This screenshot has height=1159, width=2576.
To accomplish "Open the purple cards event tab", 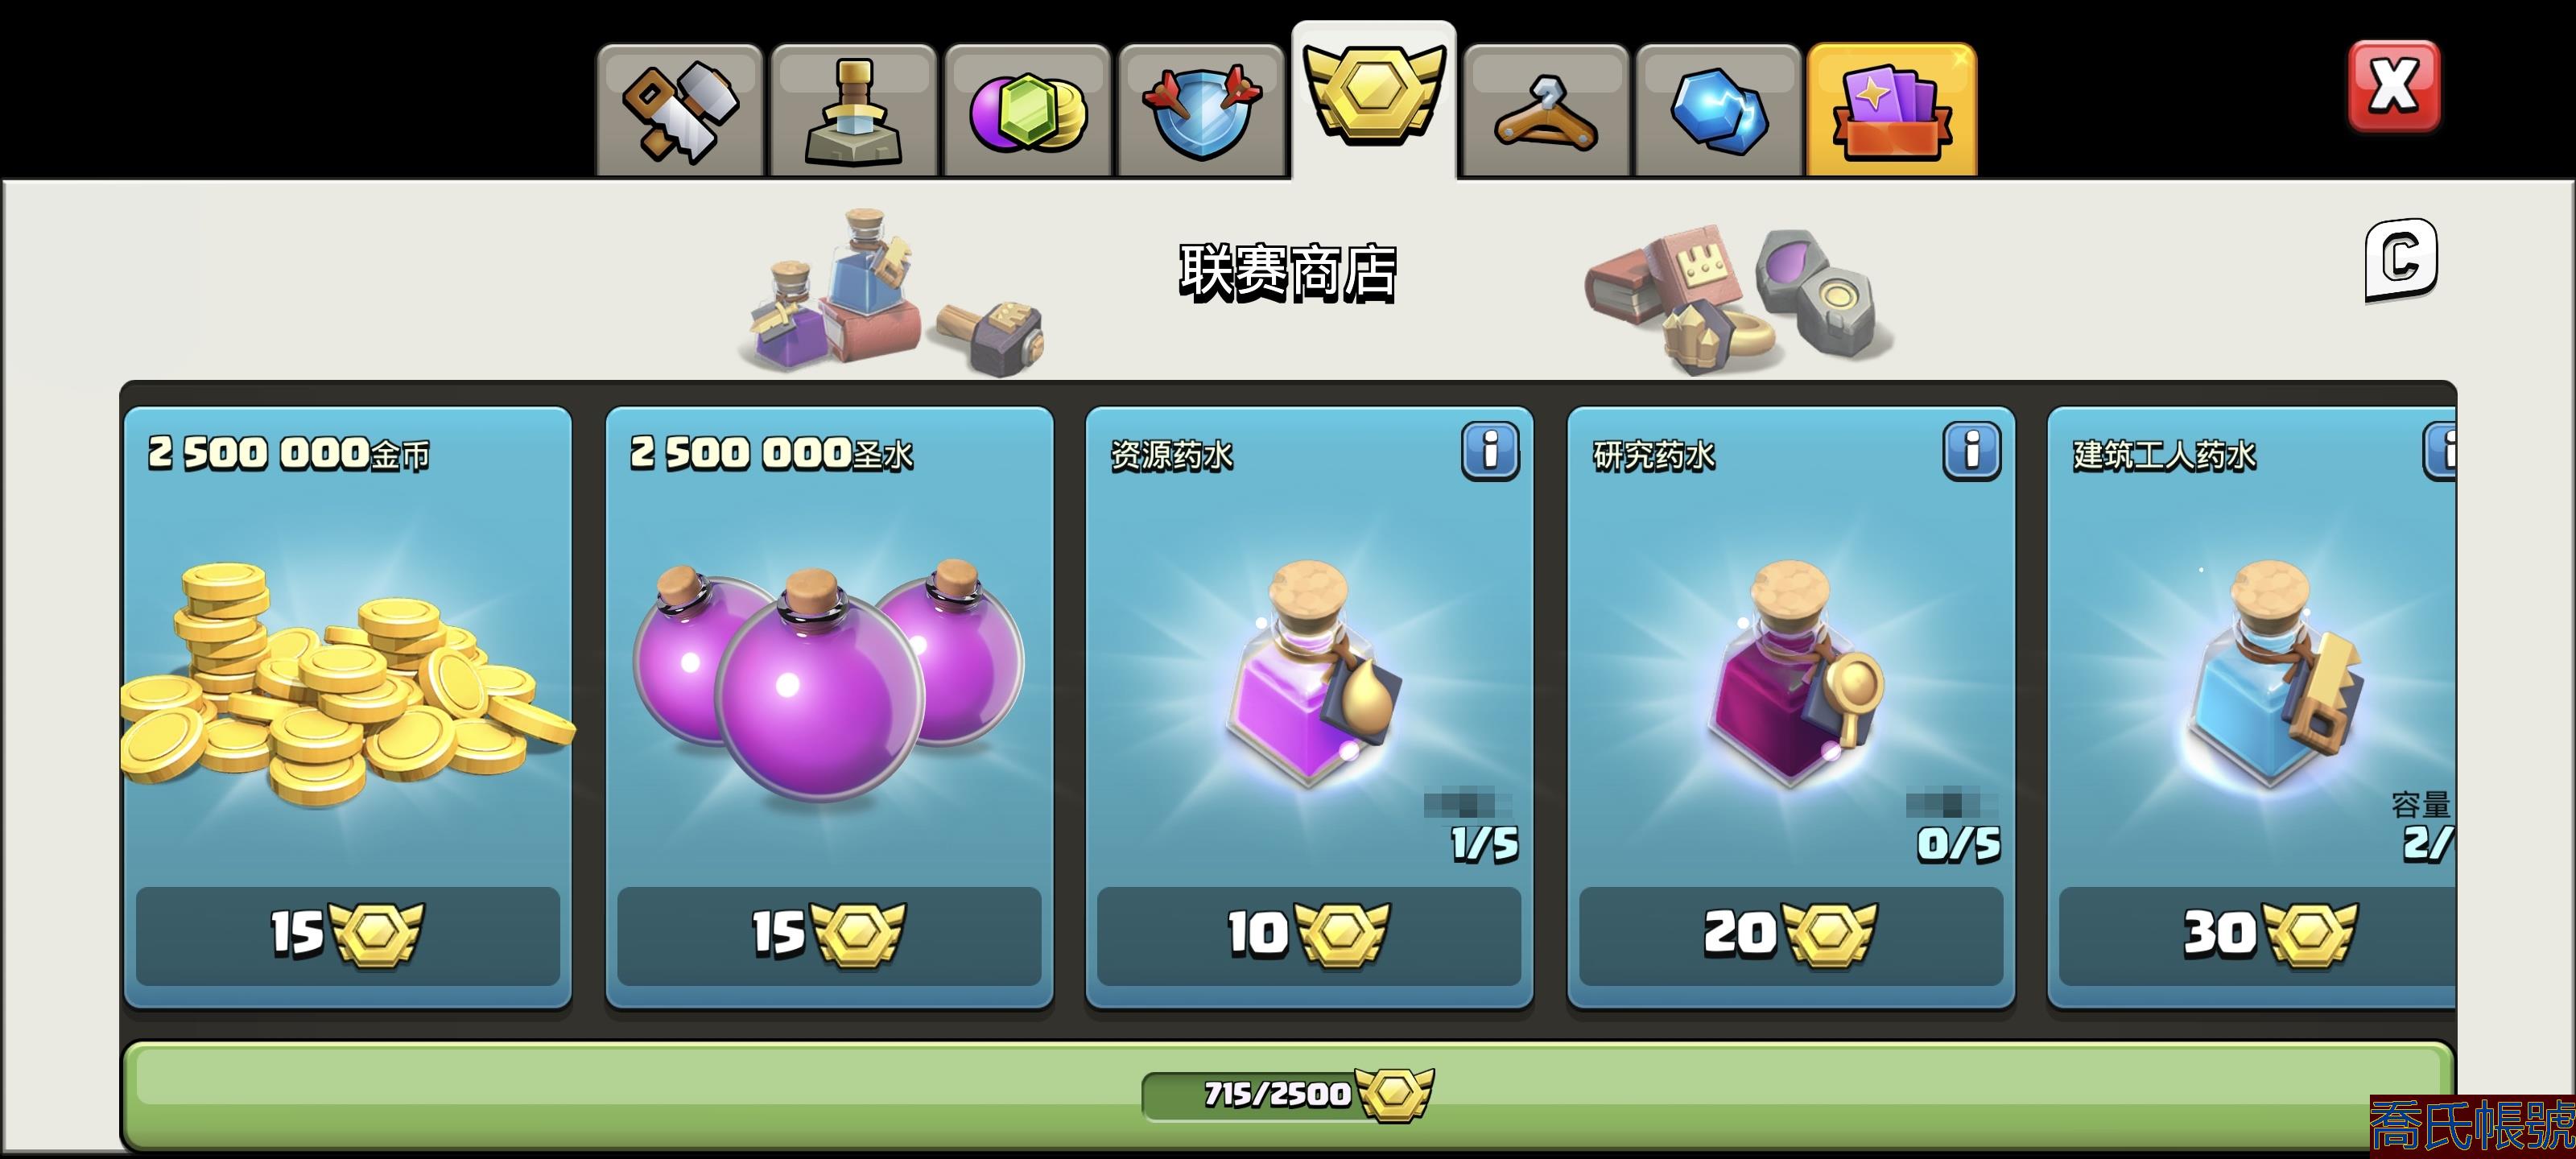I will pyautogui.click(x=1891, y=111).
